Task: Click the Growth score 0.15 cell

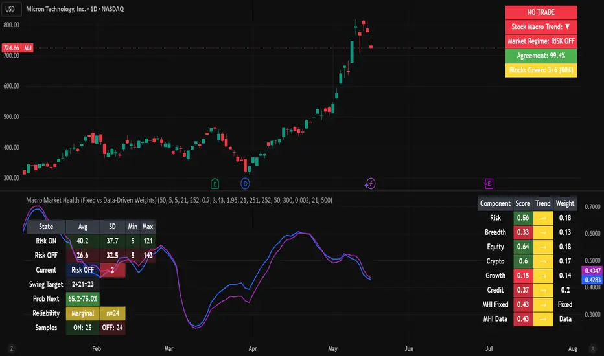Action: 523,276
